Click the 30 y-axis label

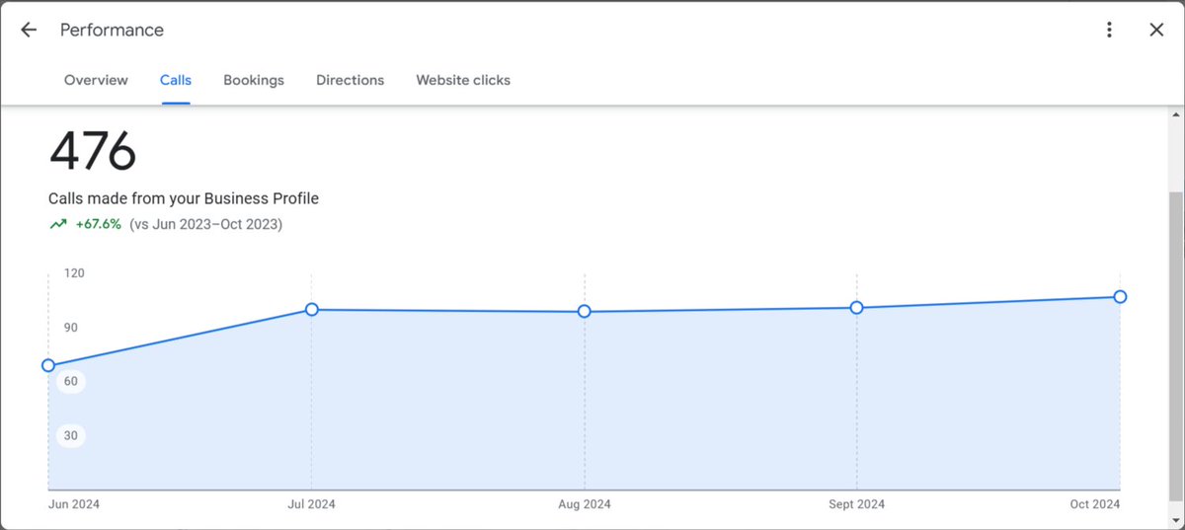pos(71,435)
